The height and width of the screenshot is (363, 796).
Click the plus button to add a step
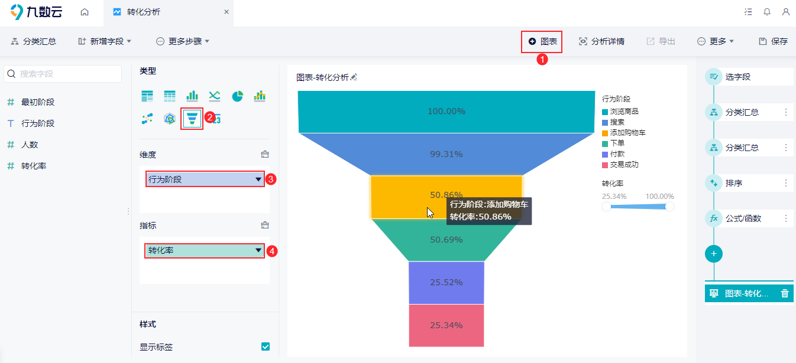(x=714, y=254)
